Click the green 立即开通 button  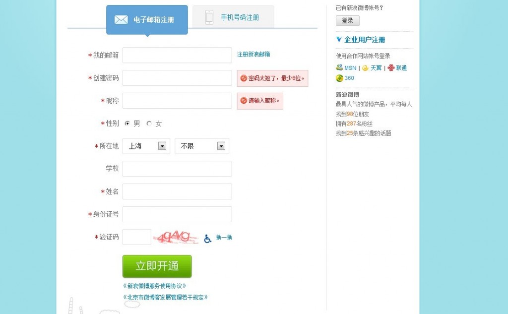[157, 266]
